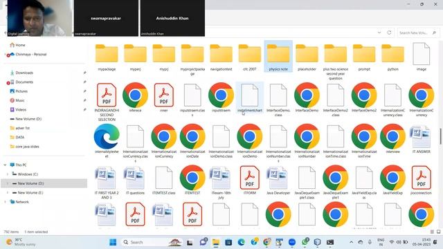The image size is (443, 249).
Task: Expand Chinmaya - Personal OneDrive node
Action: [5, 54]
